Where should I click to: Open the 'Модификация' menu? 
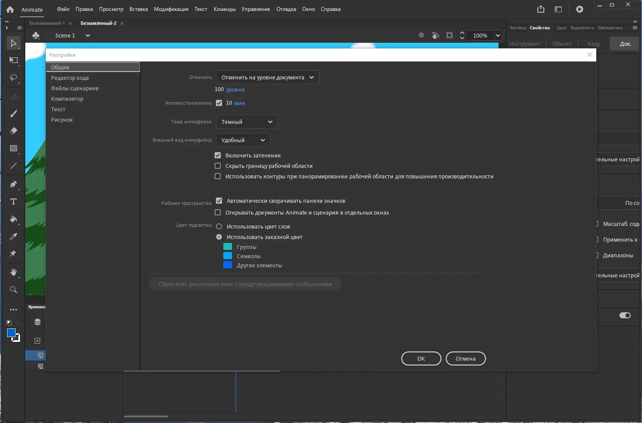[171, 9]
